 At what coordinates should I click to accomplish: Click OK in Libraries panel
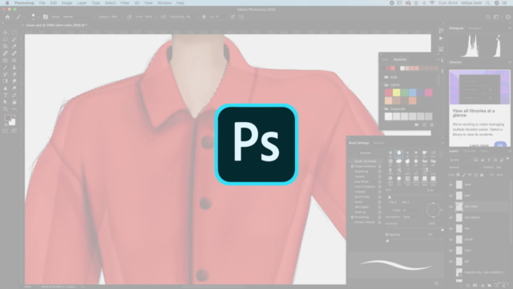(x=500, y=144)
